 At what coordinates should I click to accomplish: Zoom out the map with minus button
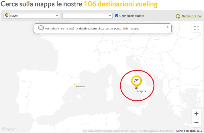[x=196, y=123]
